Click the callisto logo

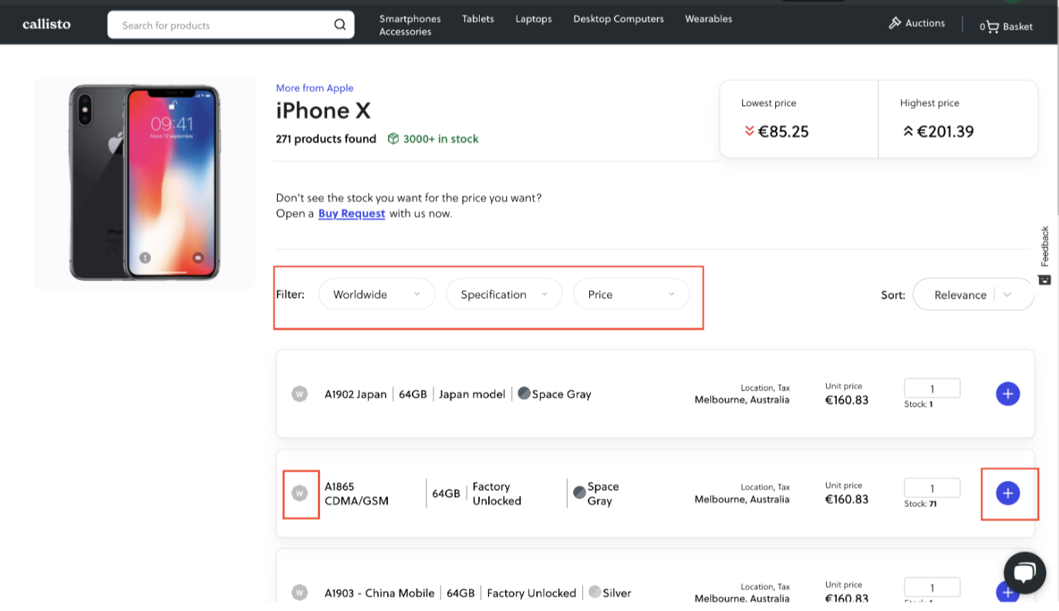point(46,24)
